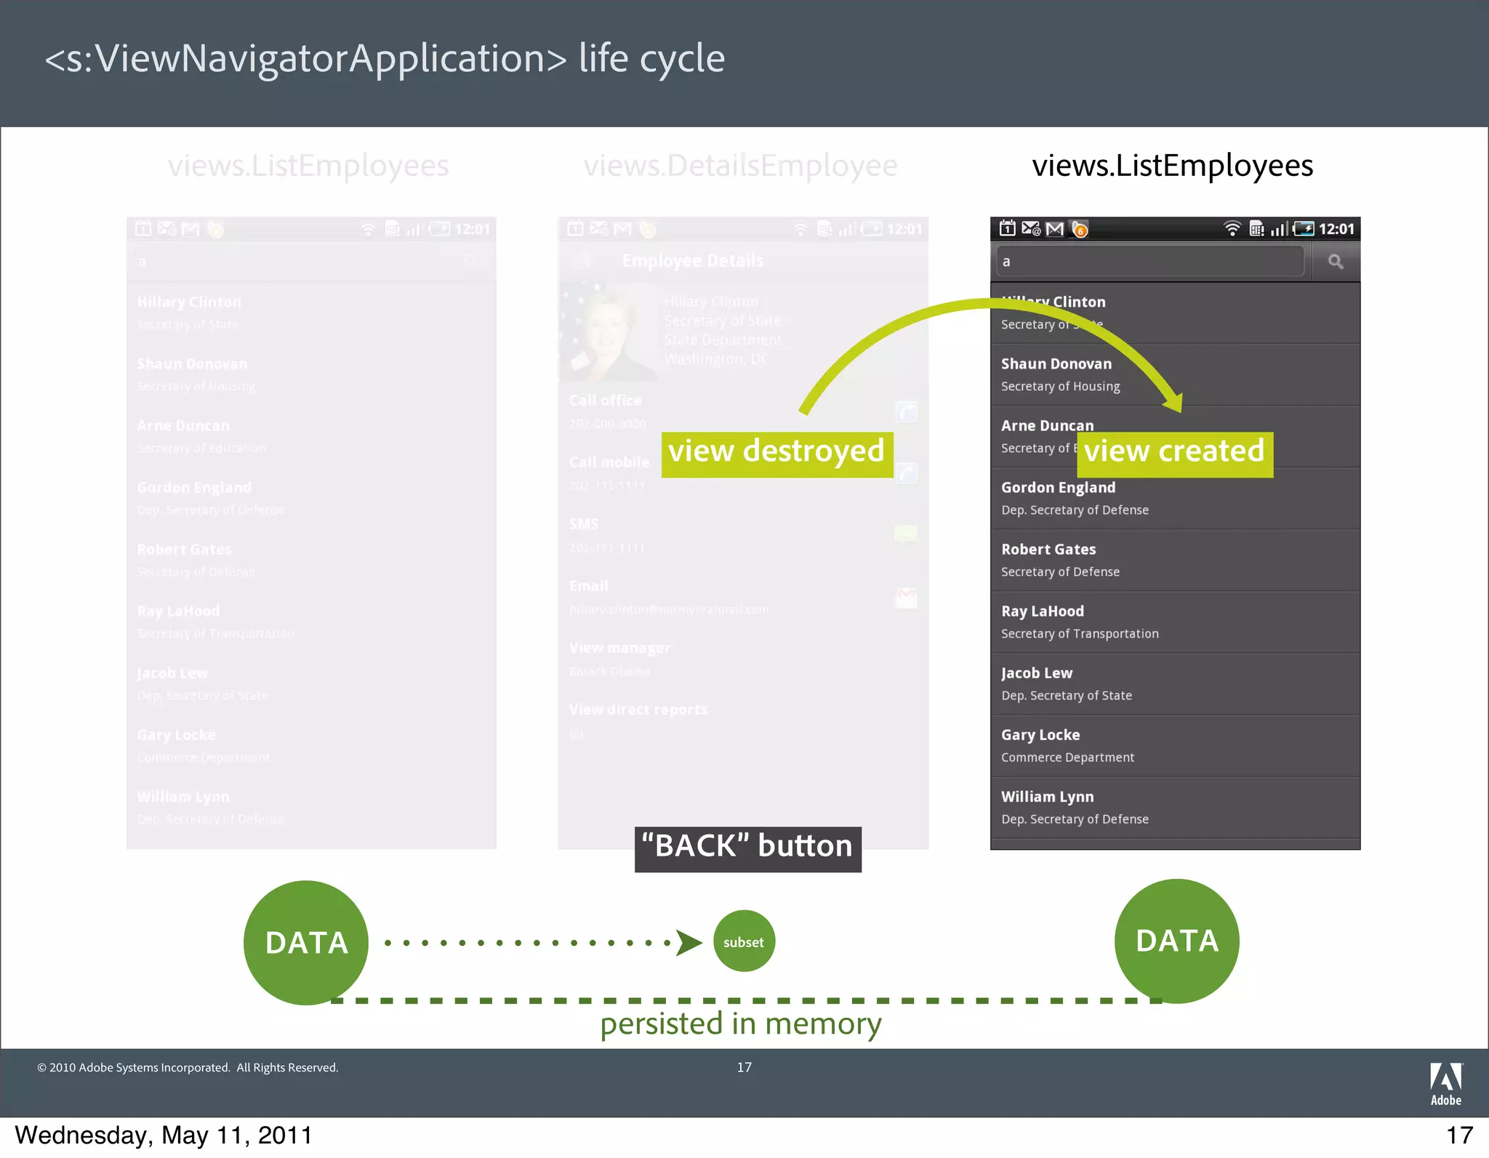Open the Gordon England list row
The width and height of the screenshot is (1489, 1158).
[1175, 498]
